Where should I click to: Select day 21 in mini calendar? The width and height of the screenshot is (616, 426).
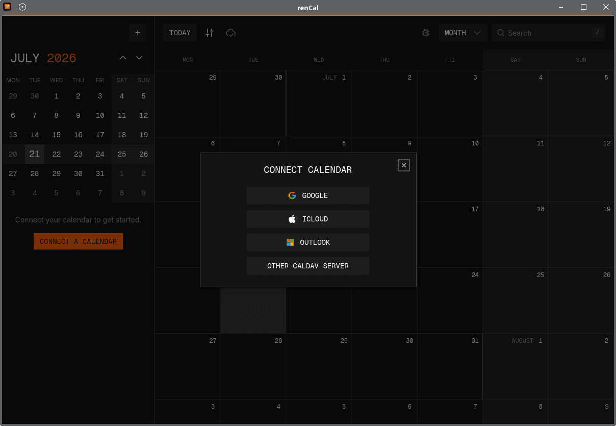pos(35,154)
